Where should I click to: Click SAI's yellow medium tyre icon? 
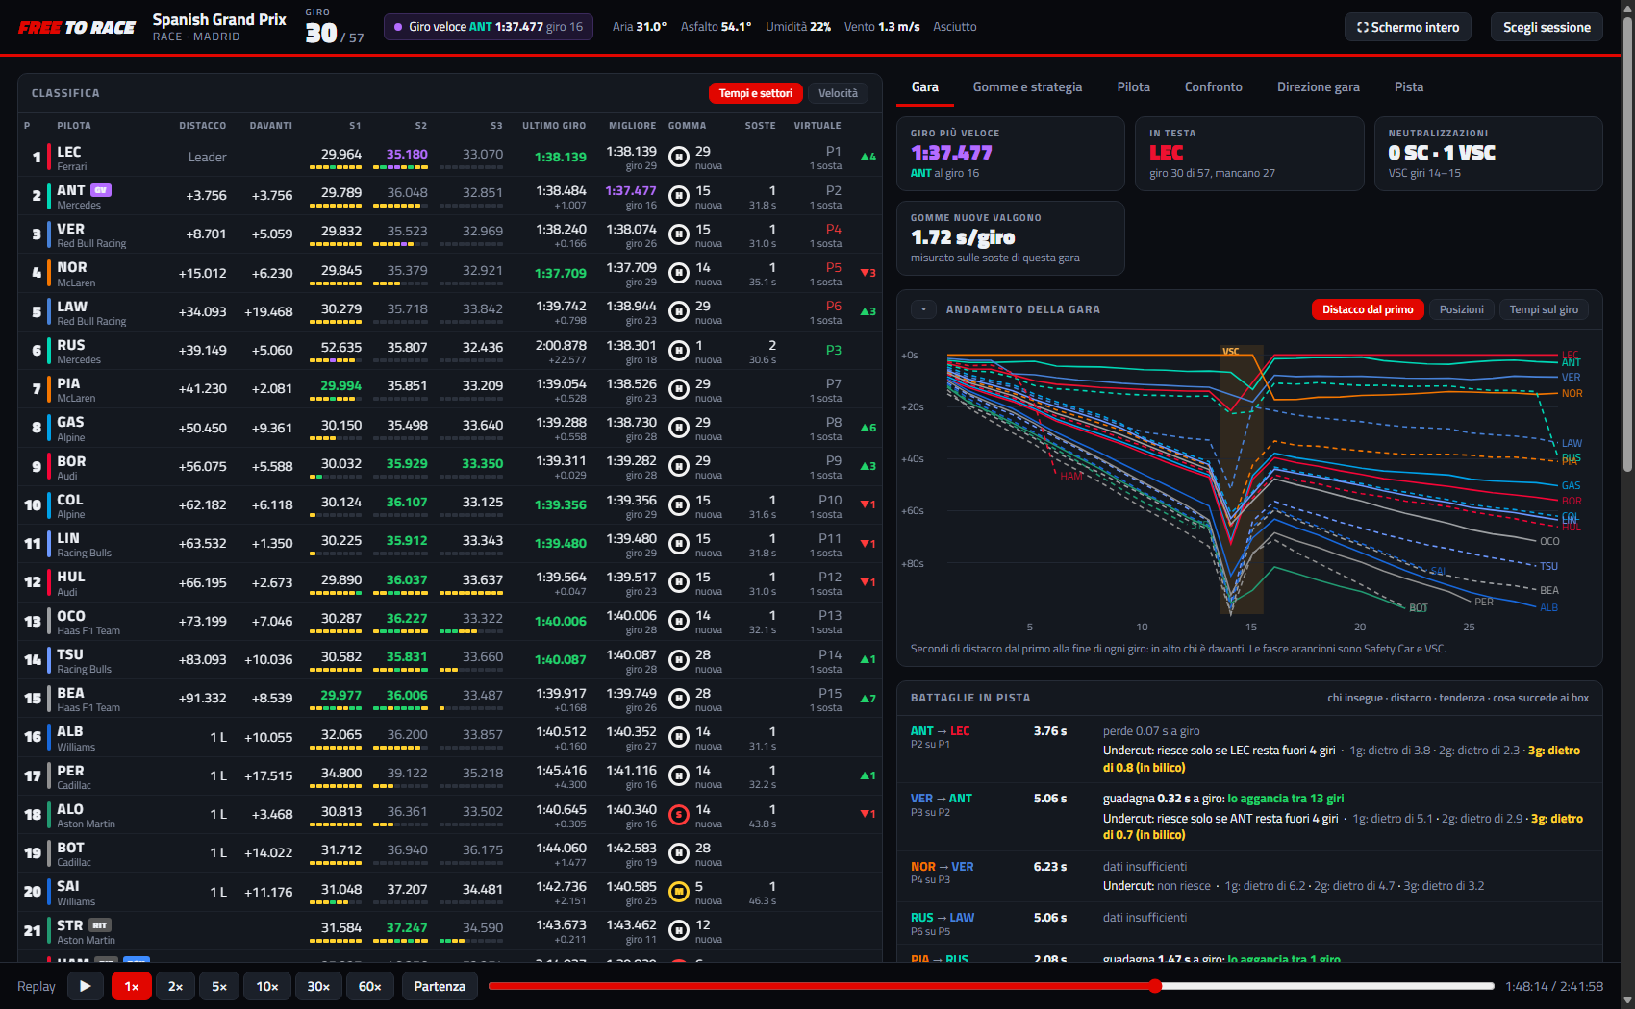pyautogui.click(x=679, y=892)
